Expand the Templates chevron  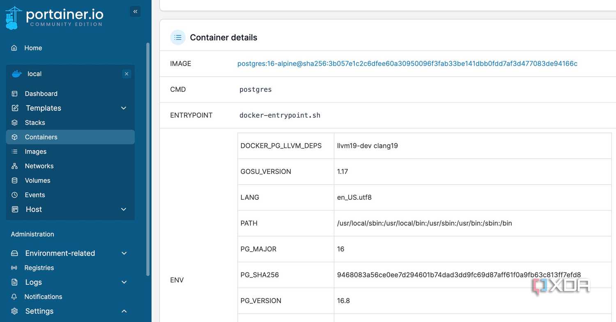click(x=124, y=108)
